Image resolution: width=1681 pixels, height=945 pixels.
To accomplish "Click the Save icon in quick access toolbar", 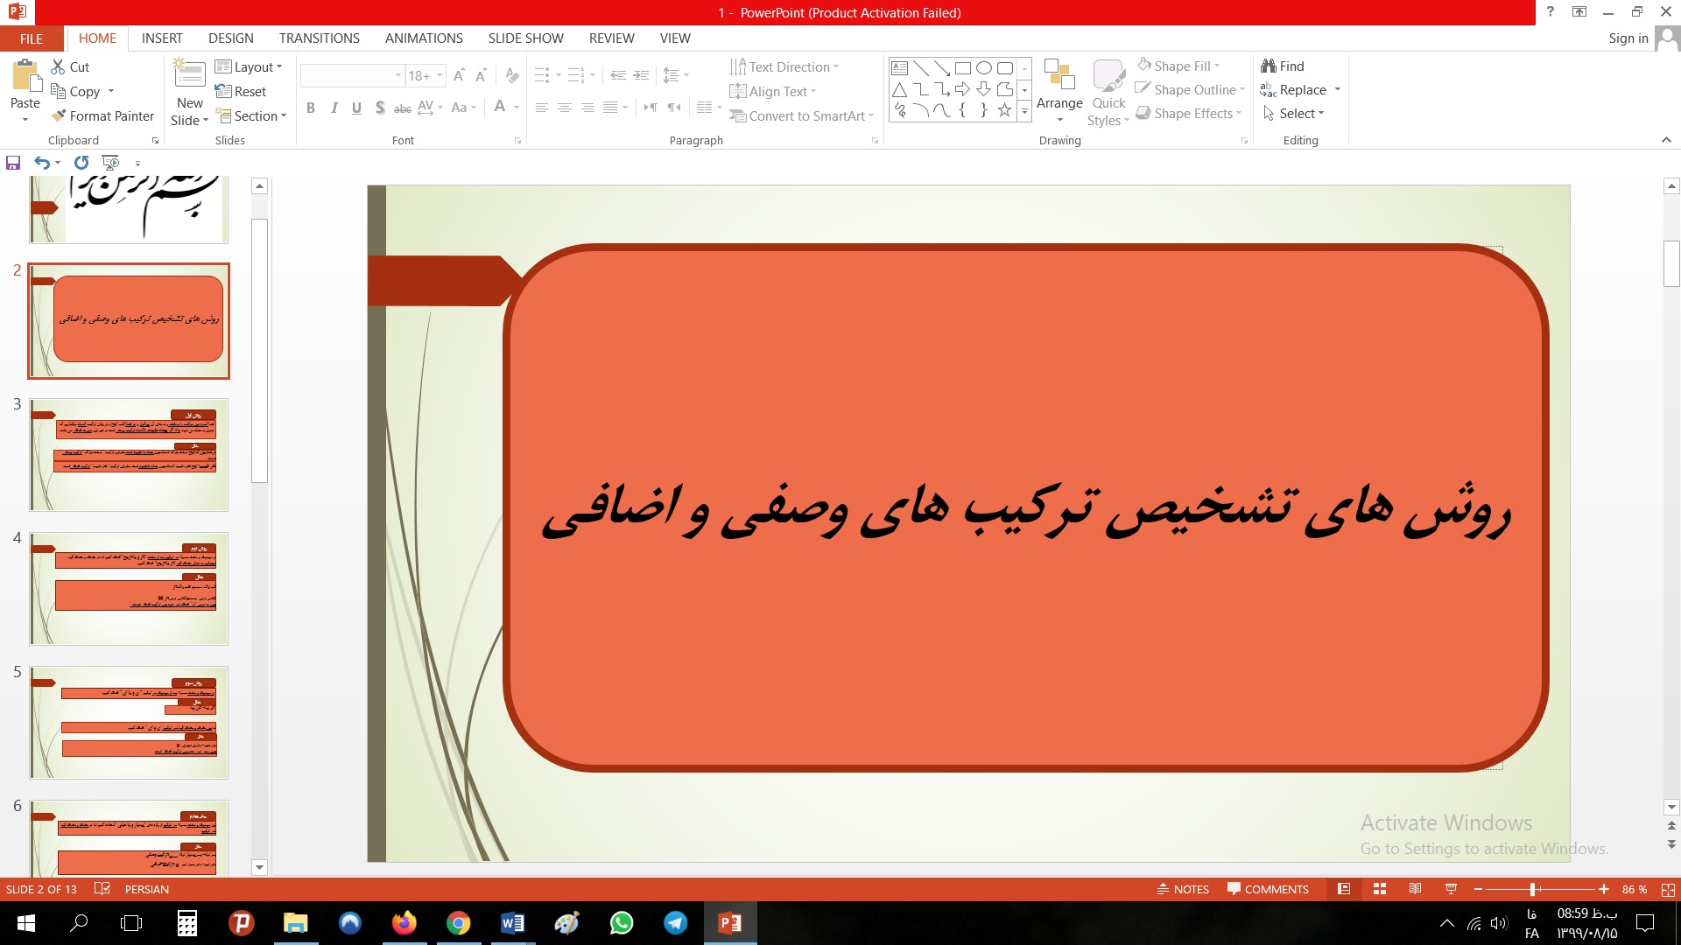I will [x=13, y=163].
